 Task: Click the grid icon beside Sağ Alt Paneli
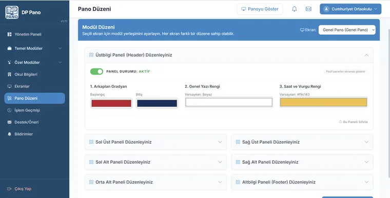(238, 162)
